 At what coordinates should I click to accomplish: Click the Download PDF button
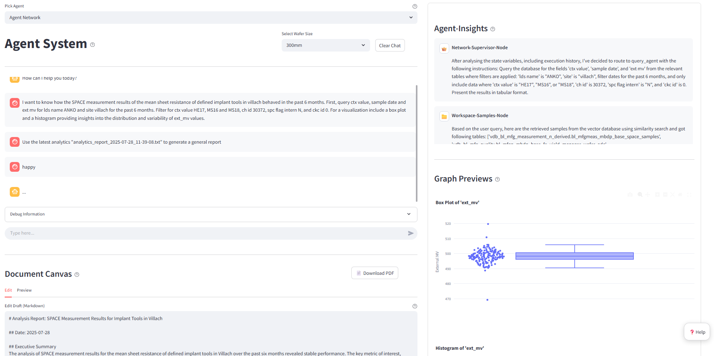click(374, 273)
